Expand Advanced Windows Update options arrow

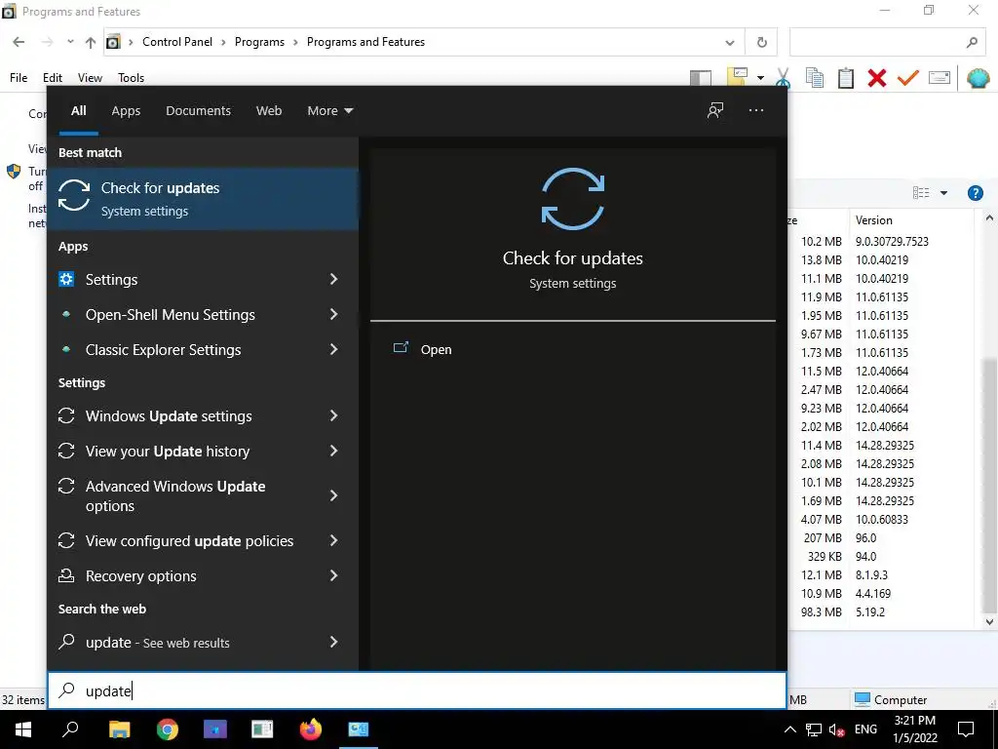pos(333,495)
